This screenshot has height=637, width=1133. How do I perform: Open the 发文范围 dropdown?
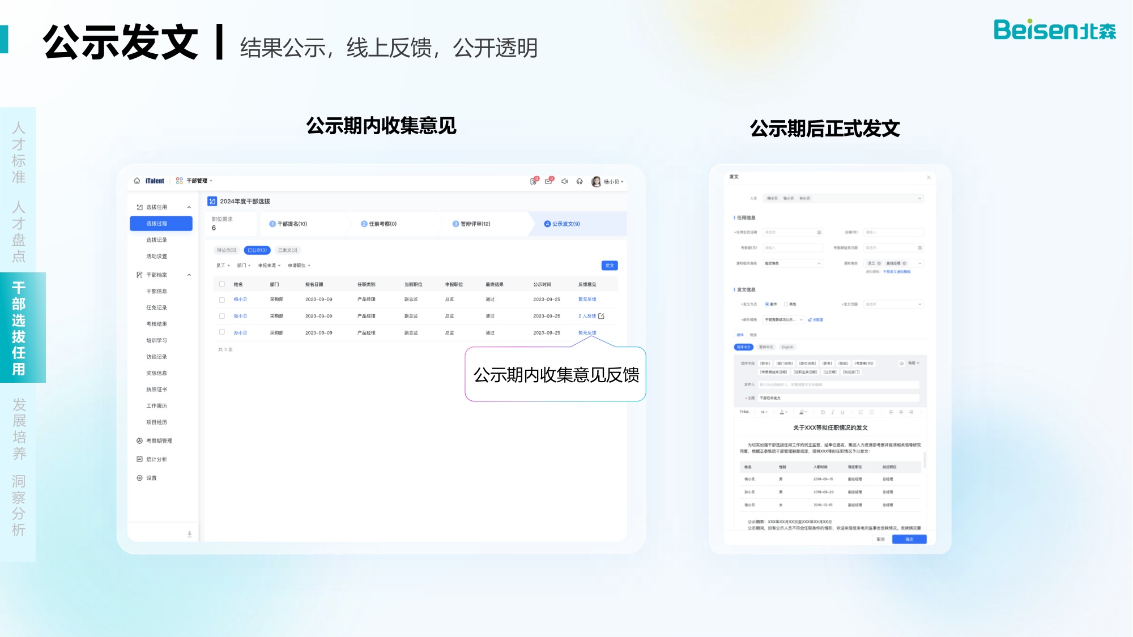pos(893,304)
